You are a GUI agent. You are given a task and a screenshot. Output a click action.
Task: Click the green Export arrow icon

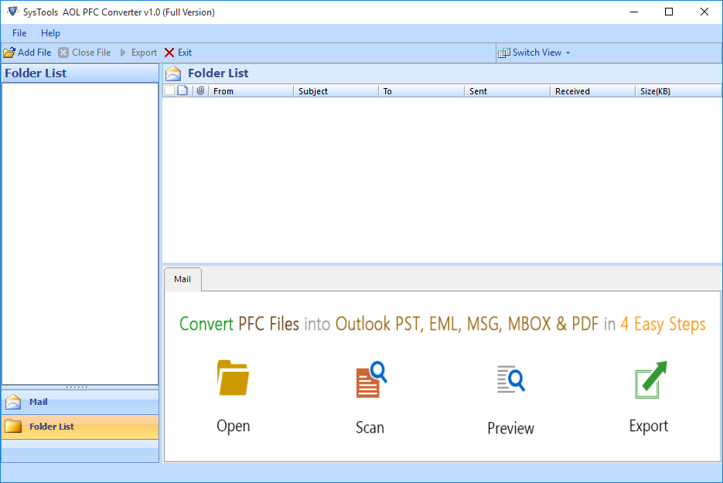pyautogui.click(x=650, y=379)
